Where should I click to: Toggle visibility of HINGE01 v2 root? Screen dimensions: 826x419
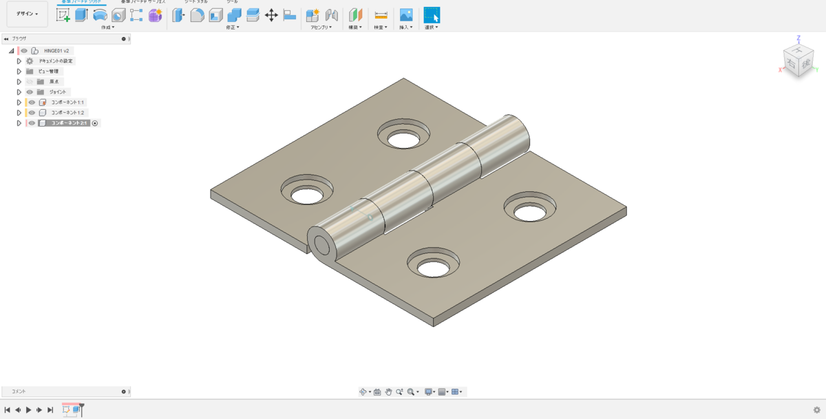24,50
